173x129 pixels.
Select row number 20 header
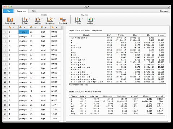pos(5,119)
